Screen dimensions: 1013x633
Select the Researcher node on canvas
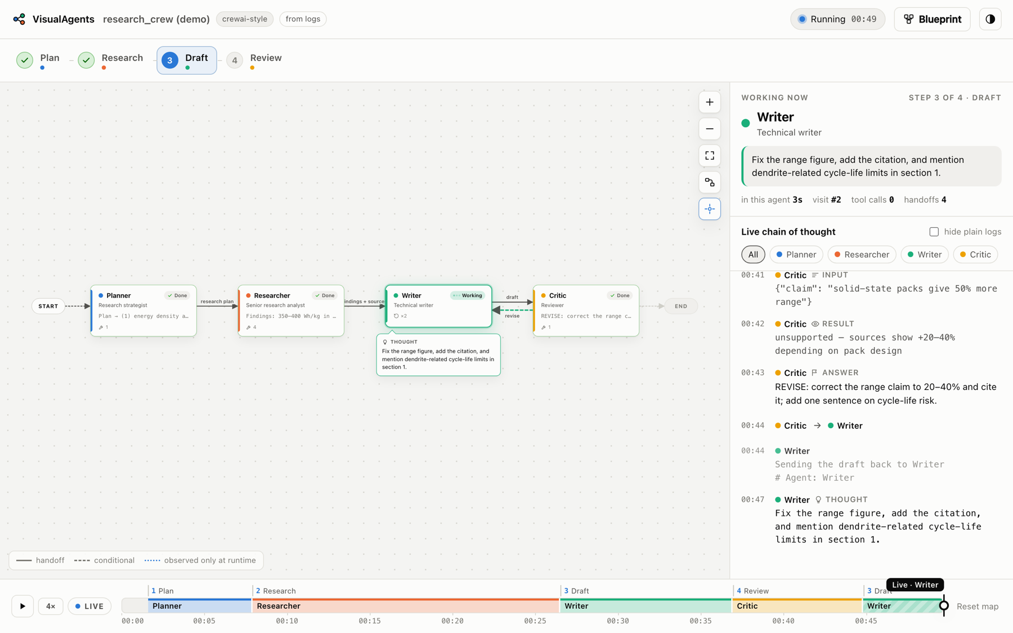click(291, 311)
